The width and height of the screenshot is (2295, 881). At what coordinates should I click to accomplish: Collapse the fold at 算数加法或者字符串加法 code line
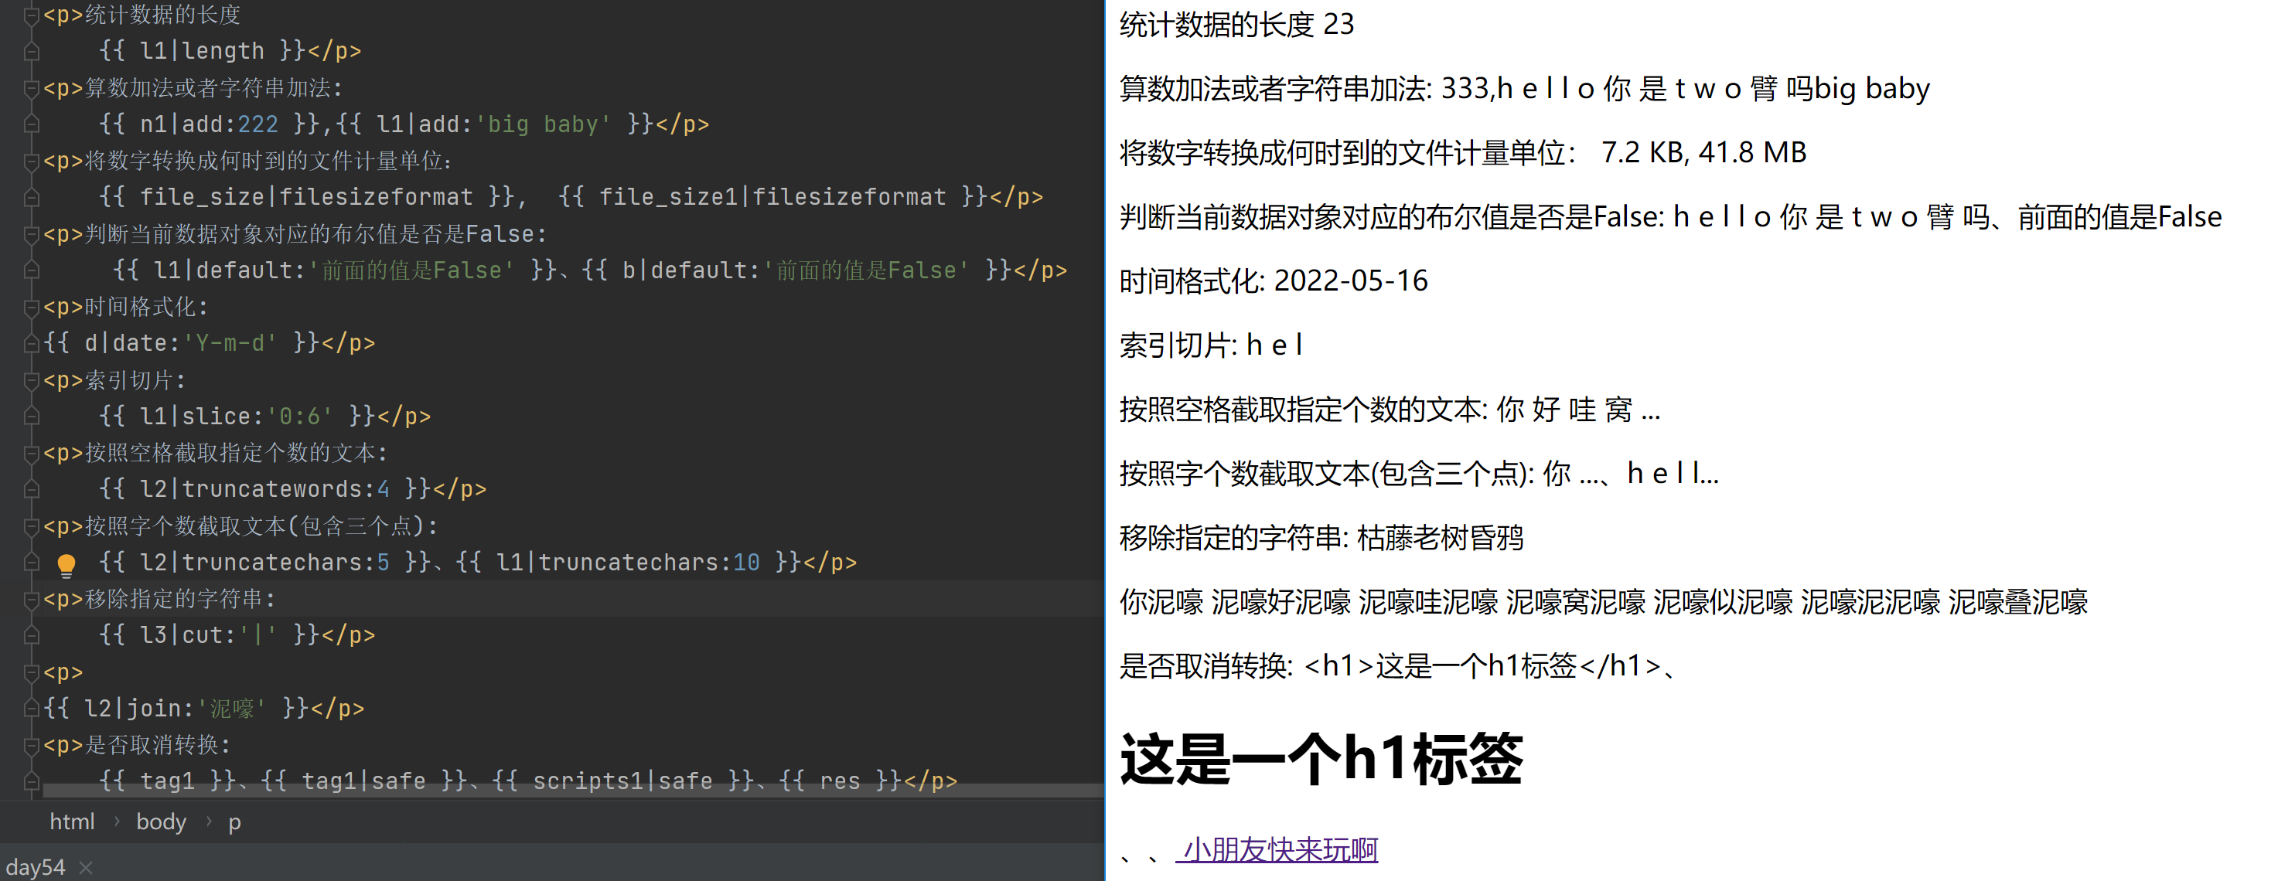(x=31, y=88)
